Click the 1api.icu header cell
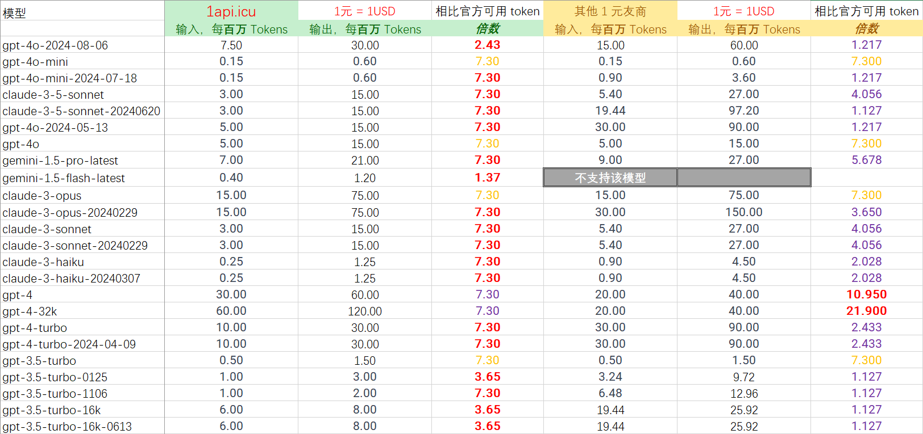923x434 pixels. pyautogui.click(x=231, y=11)
